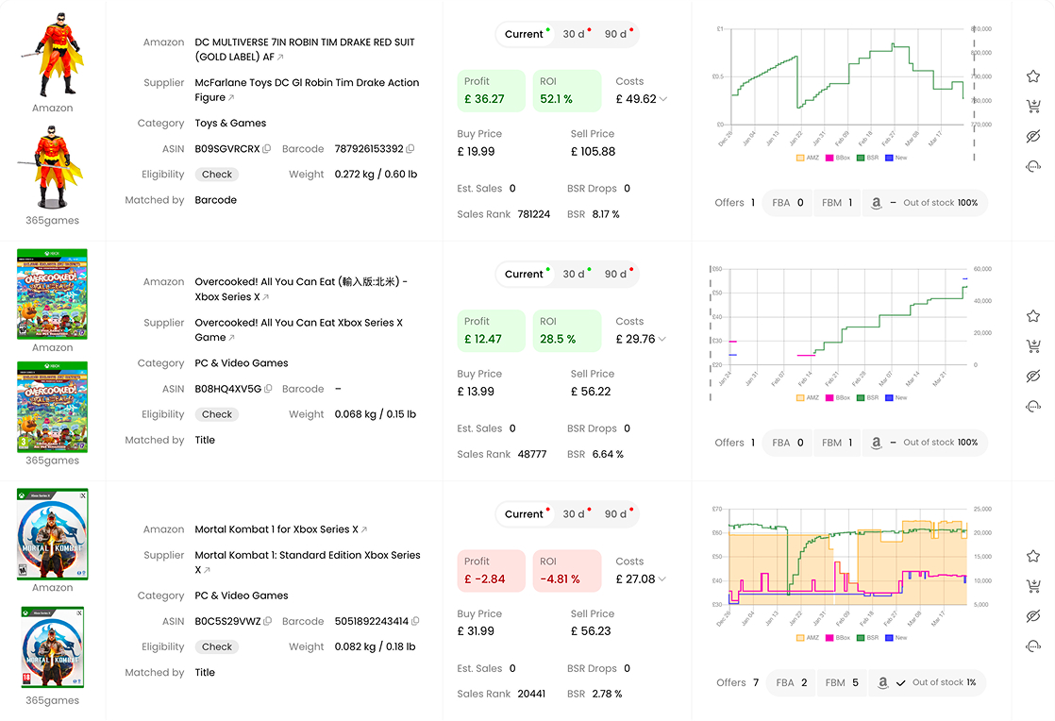Select 90 d tab for Robin product
The height and width of the screenshot is (721, 1055).
(x=618, y=34)
